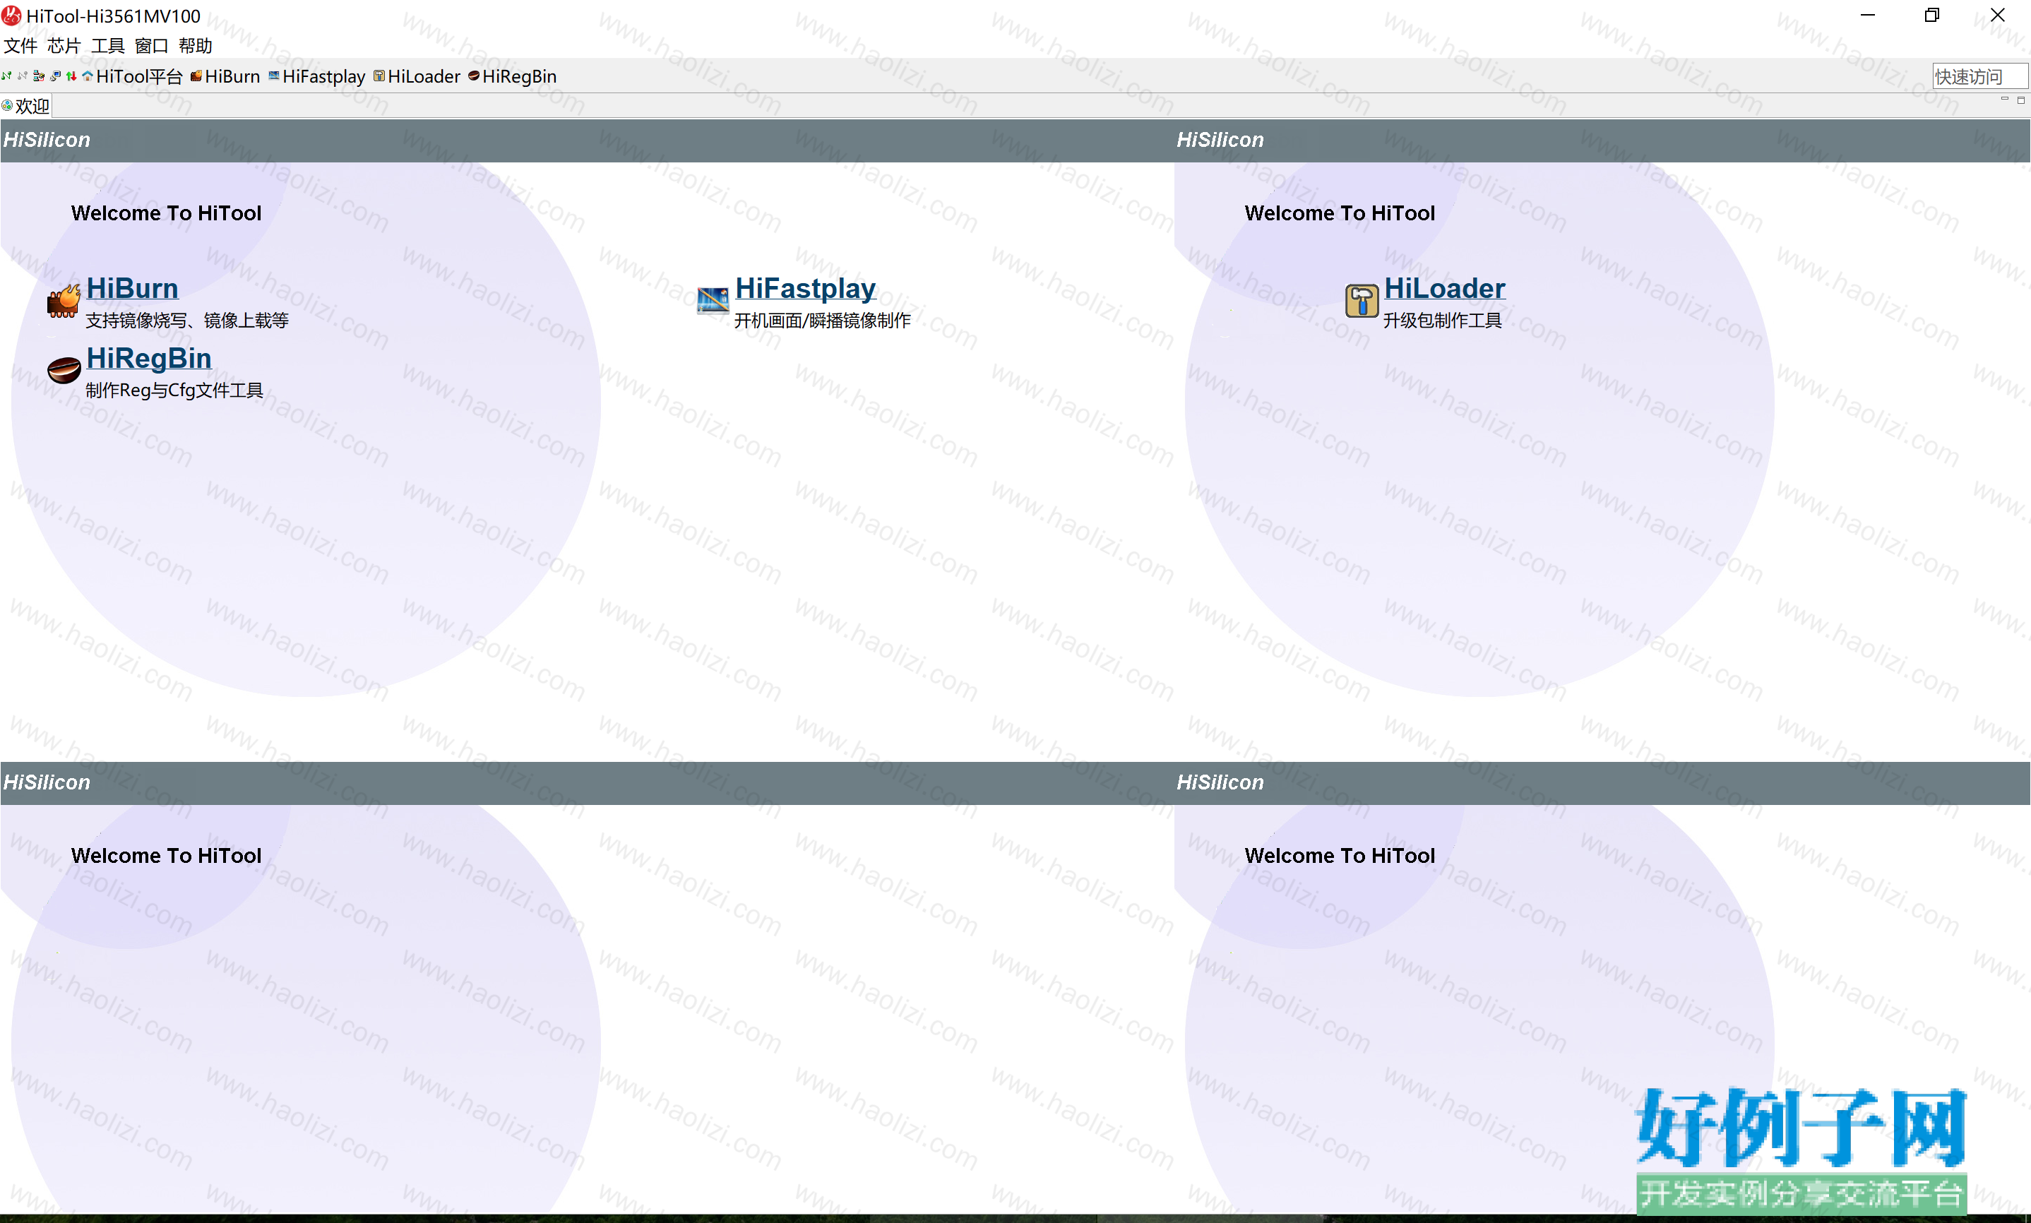The width and height of the screenshot is (2031, 1223).
Task: Click the large HiFastplay screen icon
Action: click(713, 300)
